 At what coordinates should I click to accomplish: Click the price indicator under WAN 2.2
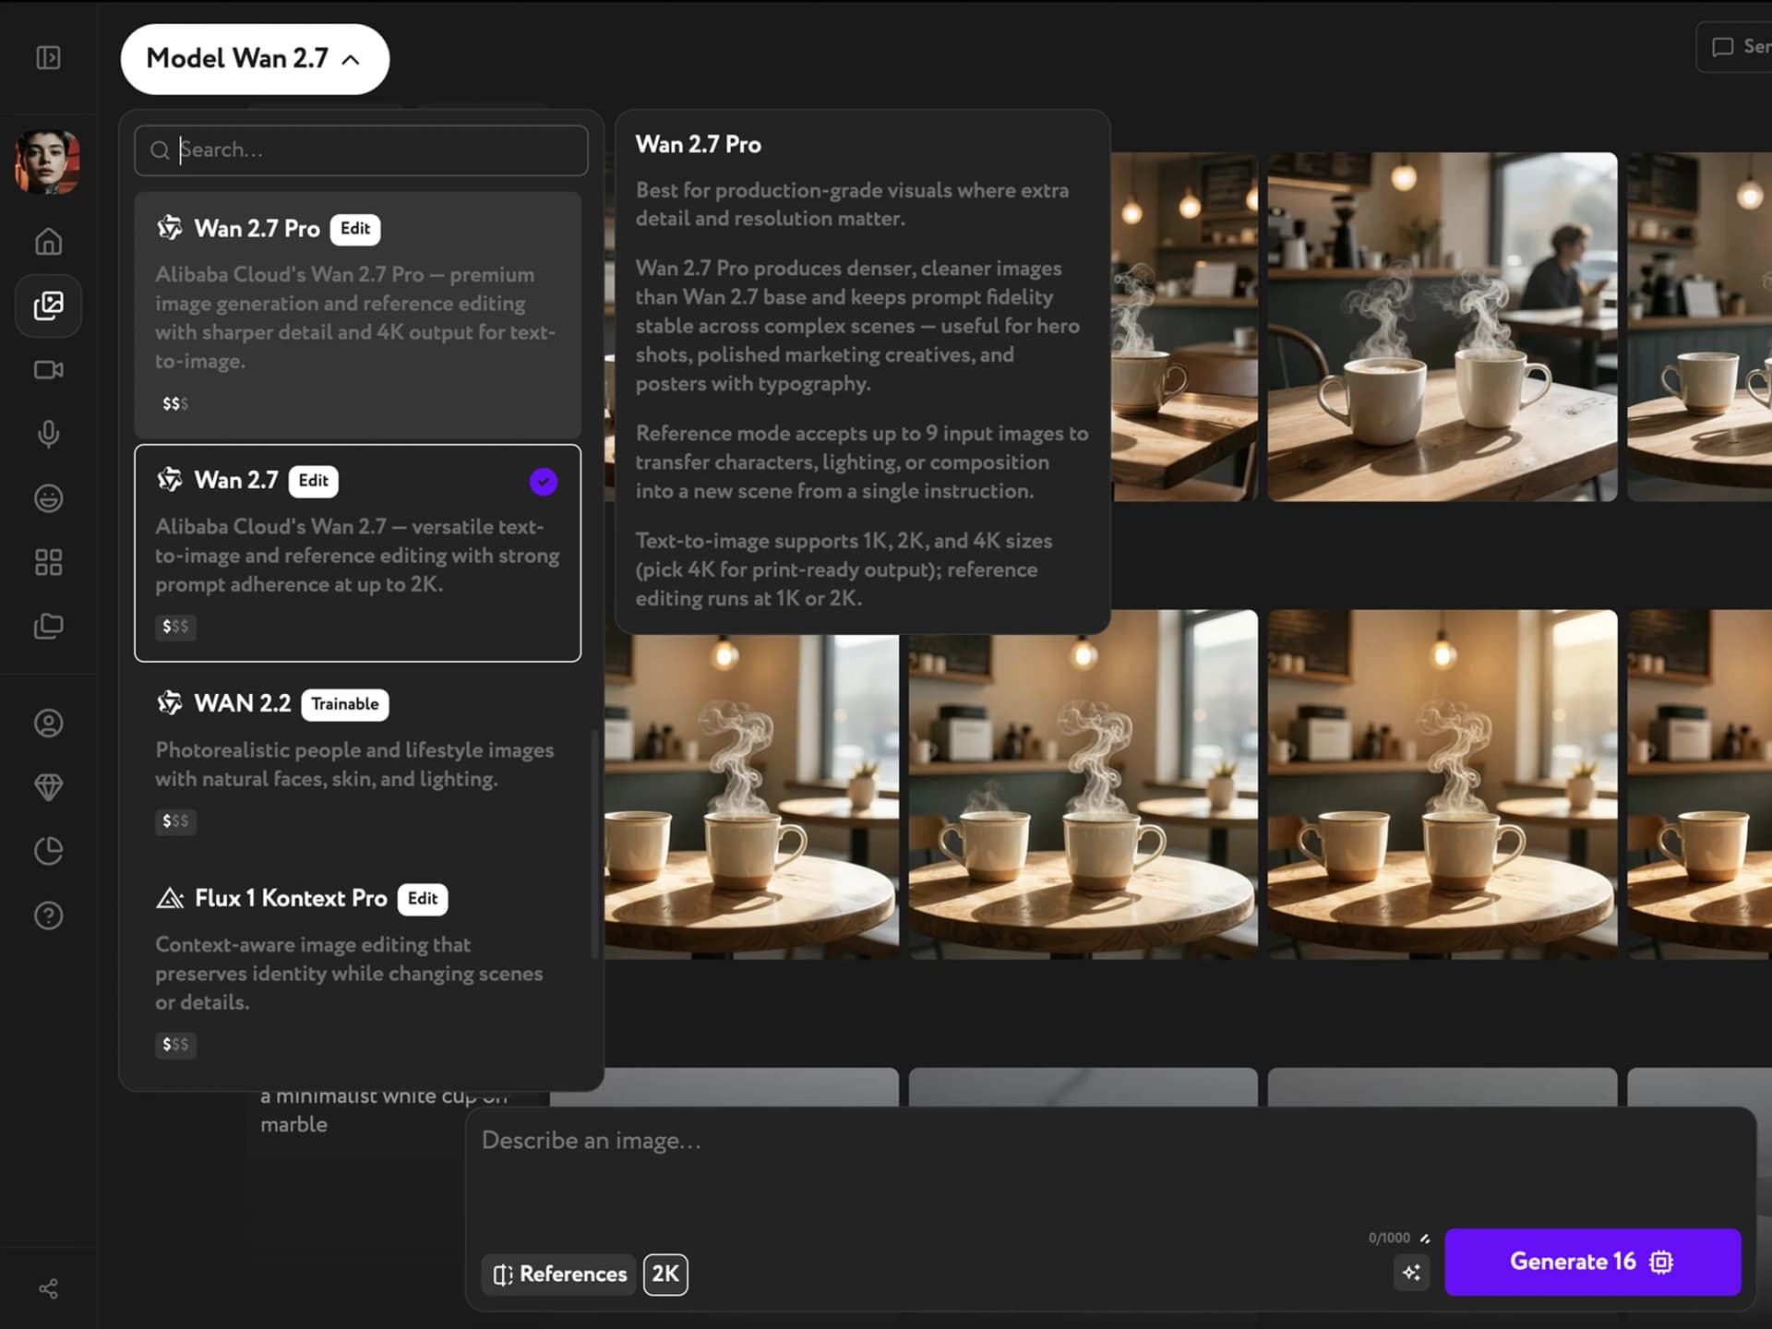point(175,820)
